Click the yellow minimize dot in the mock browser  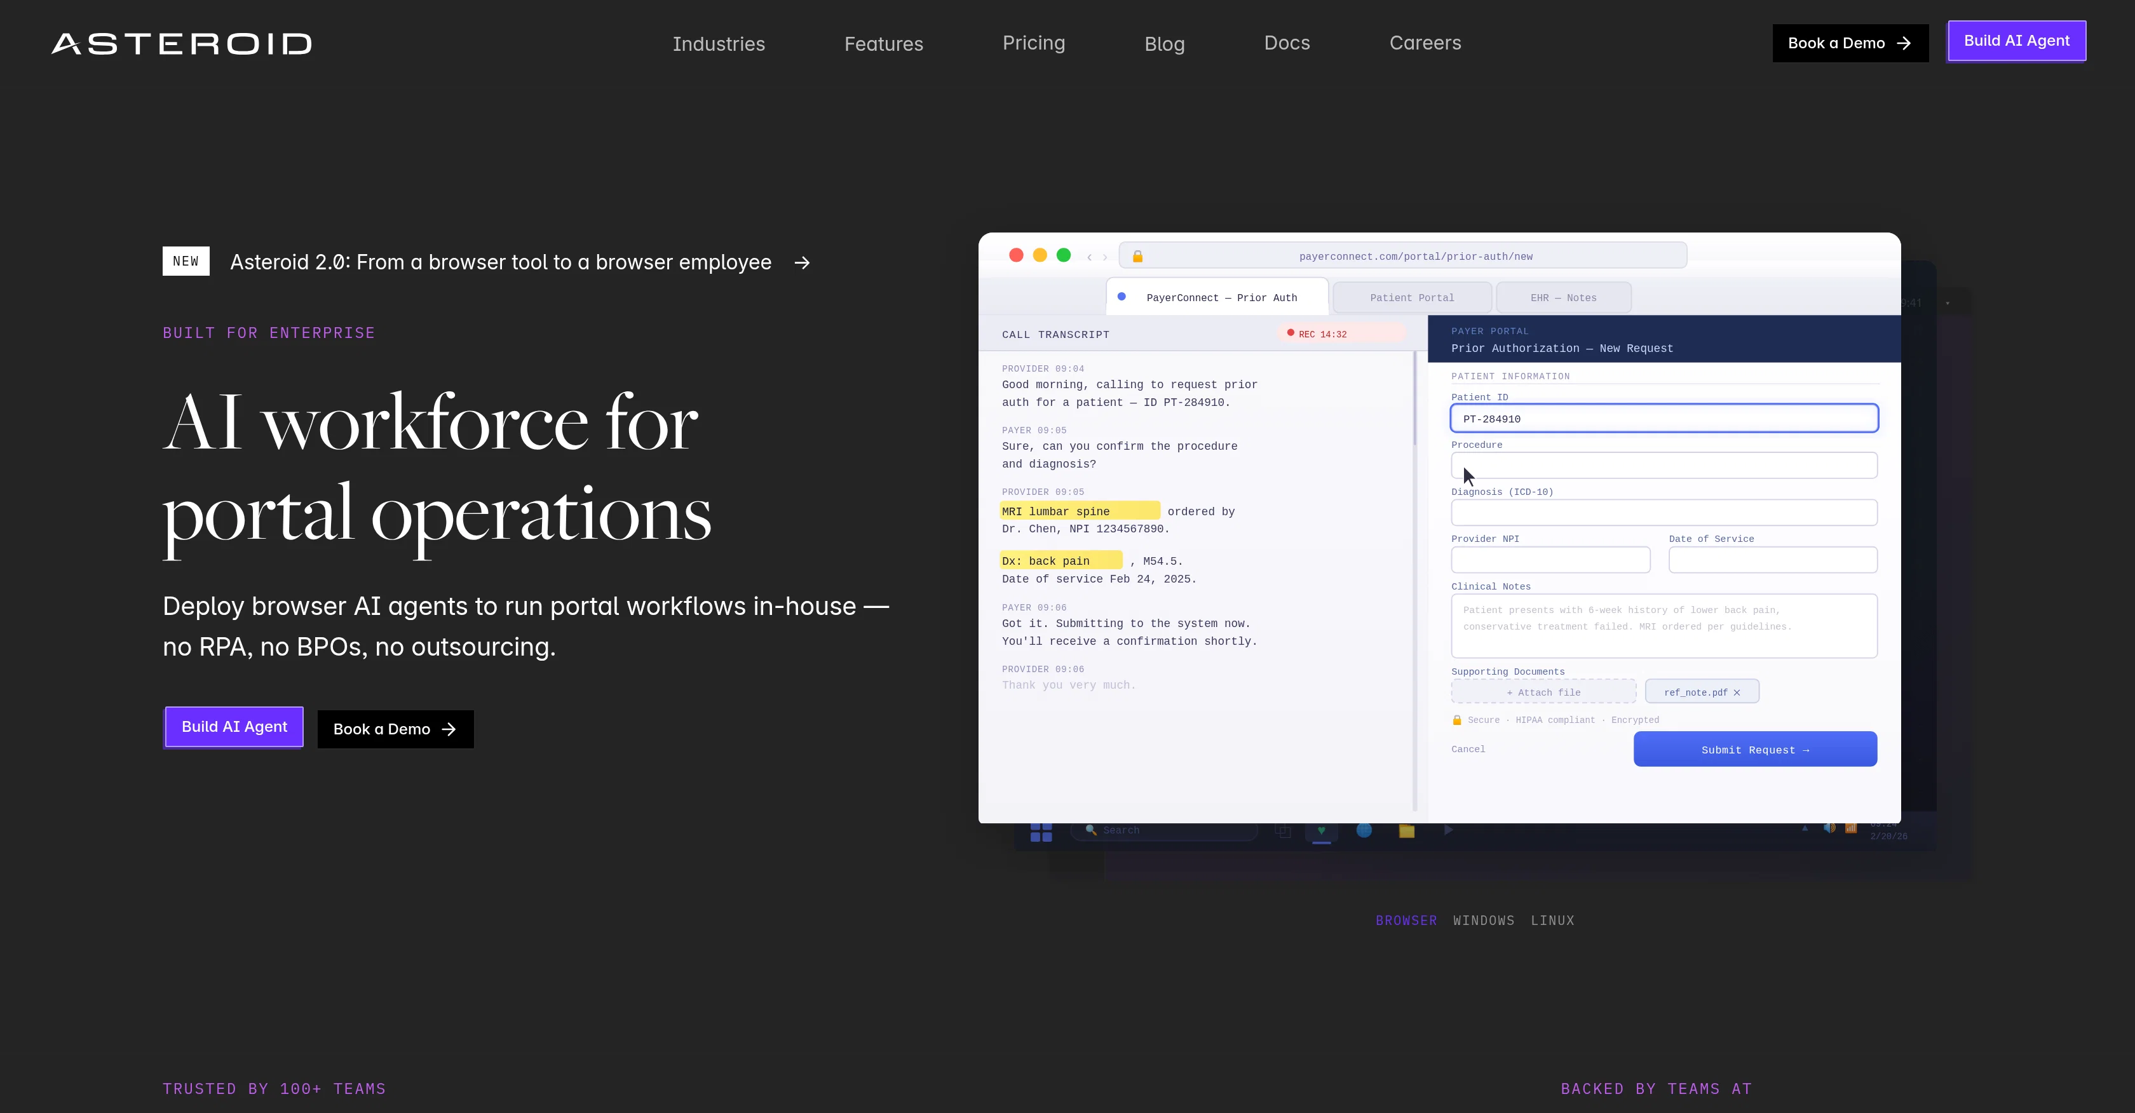1040,255
